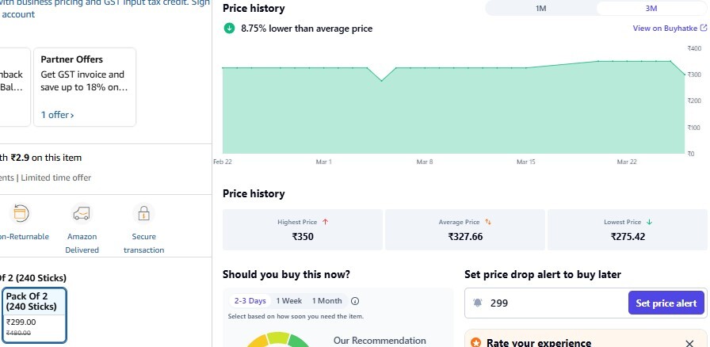This screenshot has height=347, width=710.
Task: Click the Amazon Delivered truck icon
Action: 82,213
